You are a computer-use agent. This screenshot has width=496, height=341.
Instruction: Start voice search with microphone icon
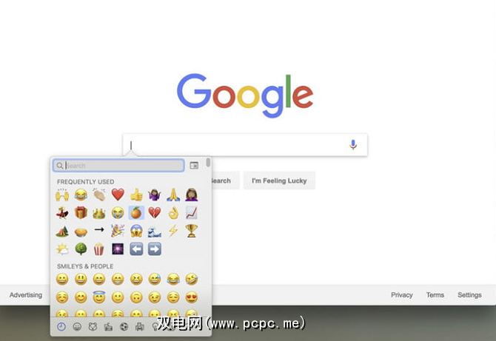coord(353,145)
